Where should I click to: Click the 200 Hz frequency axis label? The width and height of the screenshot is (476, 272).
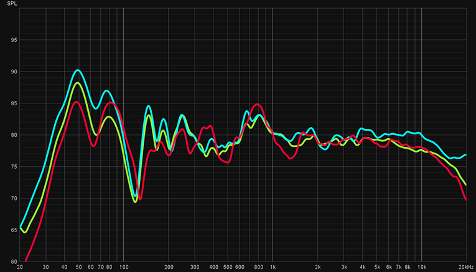coord(169,268)
